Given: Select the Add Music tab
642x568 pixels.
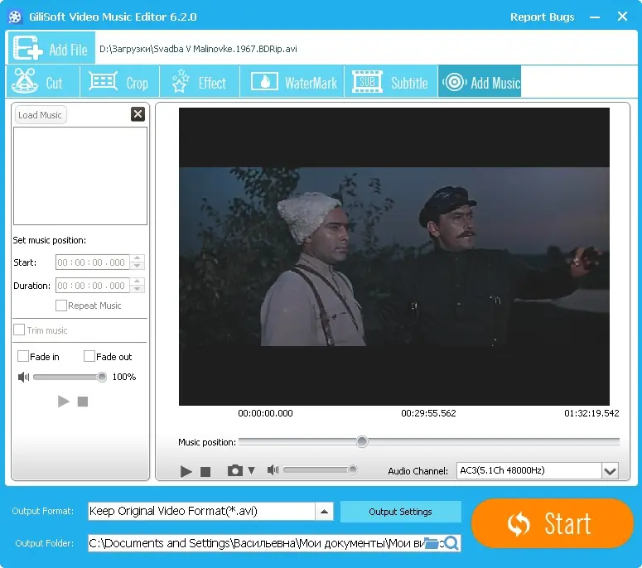Looking at the screenshot, I should point(480,82).
